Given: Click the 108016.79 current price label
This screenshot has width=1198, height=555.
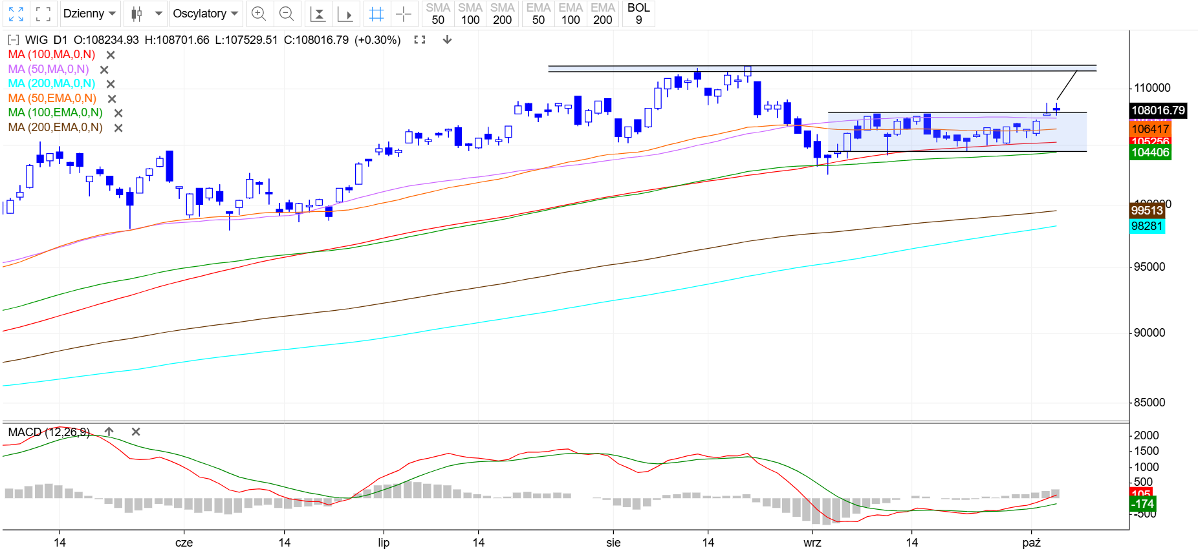Looking at the screenshot, I should point(1158,110).
